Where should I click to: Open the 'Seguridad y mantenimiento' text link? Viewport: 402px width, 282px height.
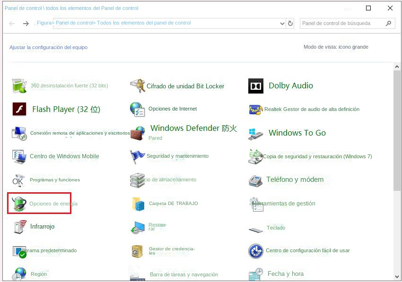pos(177,156)
